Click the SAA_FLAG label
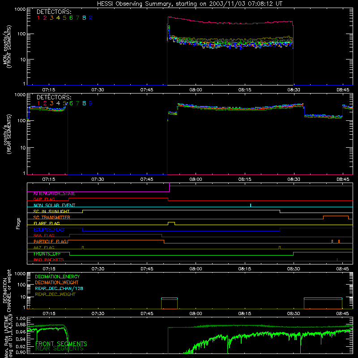 pos(44,236)
